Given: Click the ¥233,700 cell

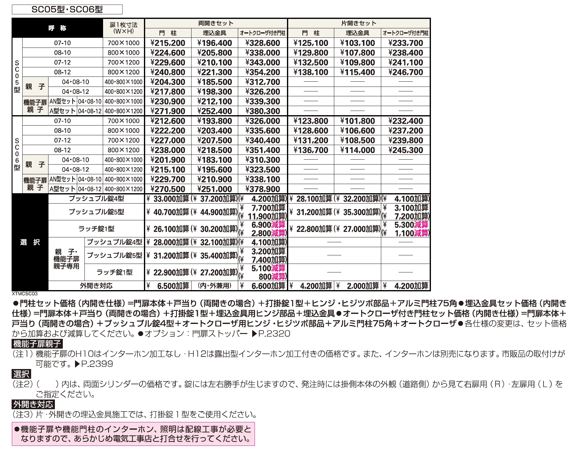Looking at the screenshot, I should coord(406,43).
